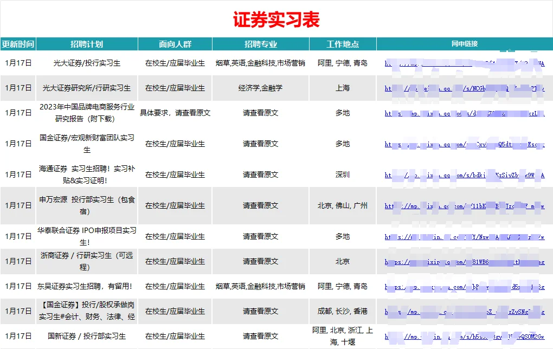Select the cell 国新证券 / 投行部实习生

click(x=87, y=336)
